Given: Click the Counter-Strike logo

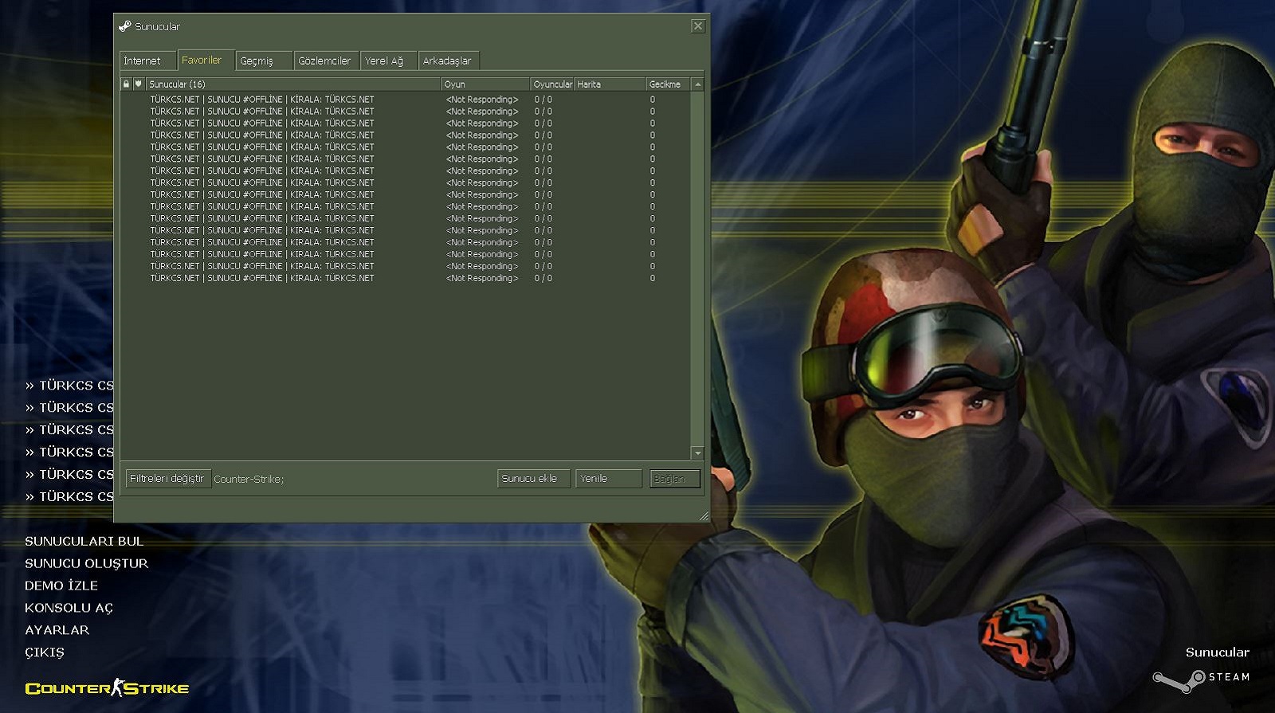Looking at the screenshot, I should click(x=107, y=688).
